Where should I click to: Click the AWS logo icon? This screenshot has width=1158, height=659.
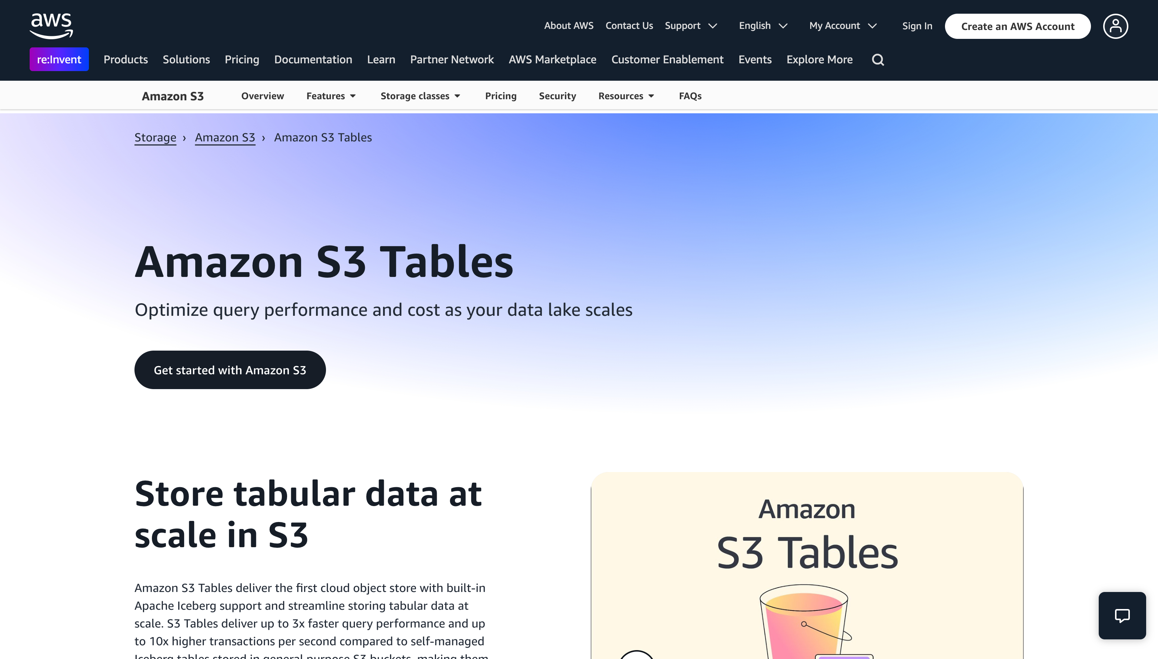[x=50, y=26]
